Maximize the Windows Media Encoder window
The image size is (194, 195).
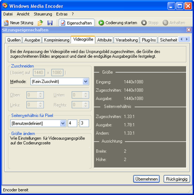(180, 6)
